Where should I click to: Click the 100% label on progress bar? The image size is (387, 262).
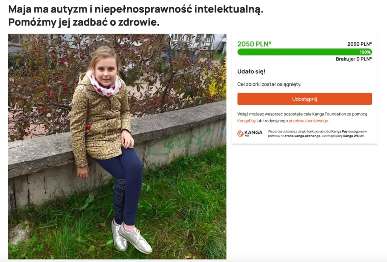365,52
